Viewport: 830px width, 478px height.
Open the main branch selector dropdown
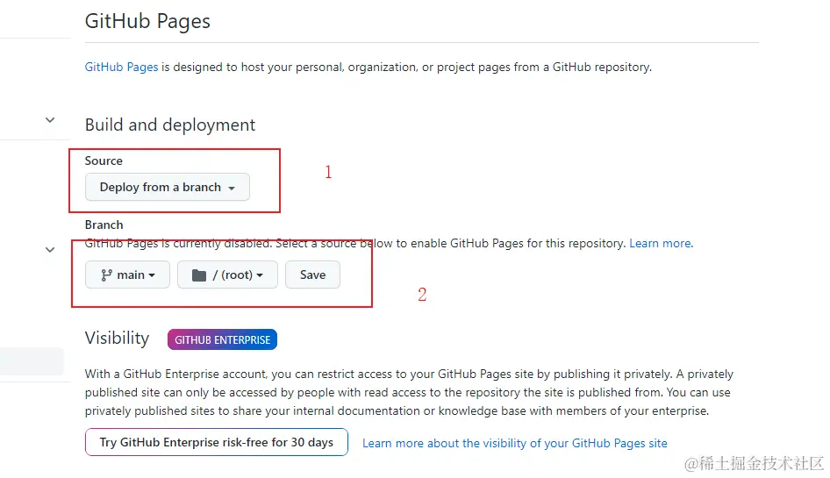(127, 275)
